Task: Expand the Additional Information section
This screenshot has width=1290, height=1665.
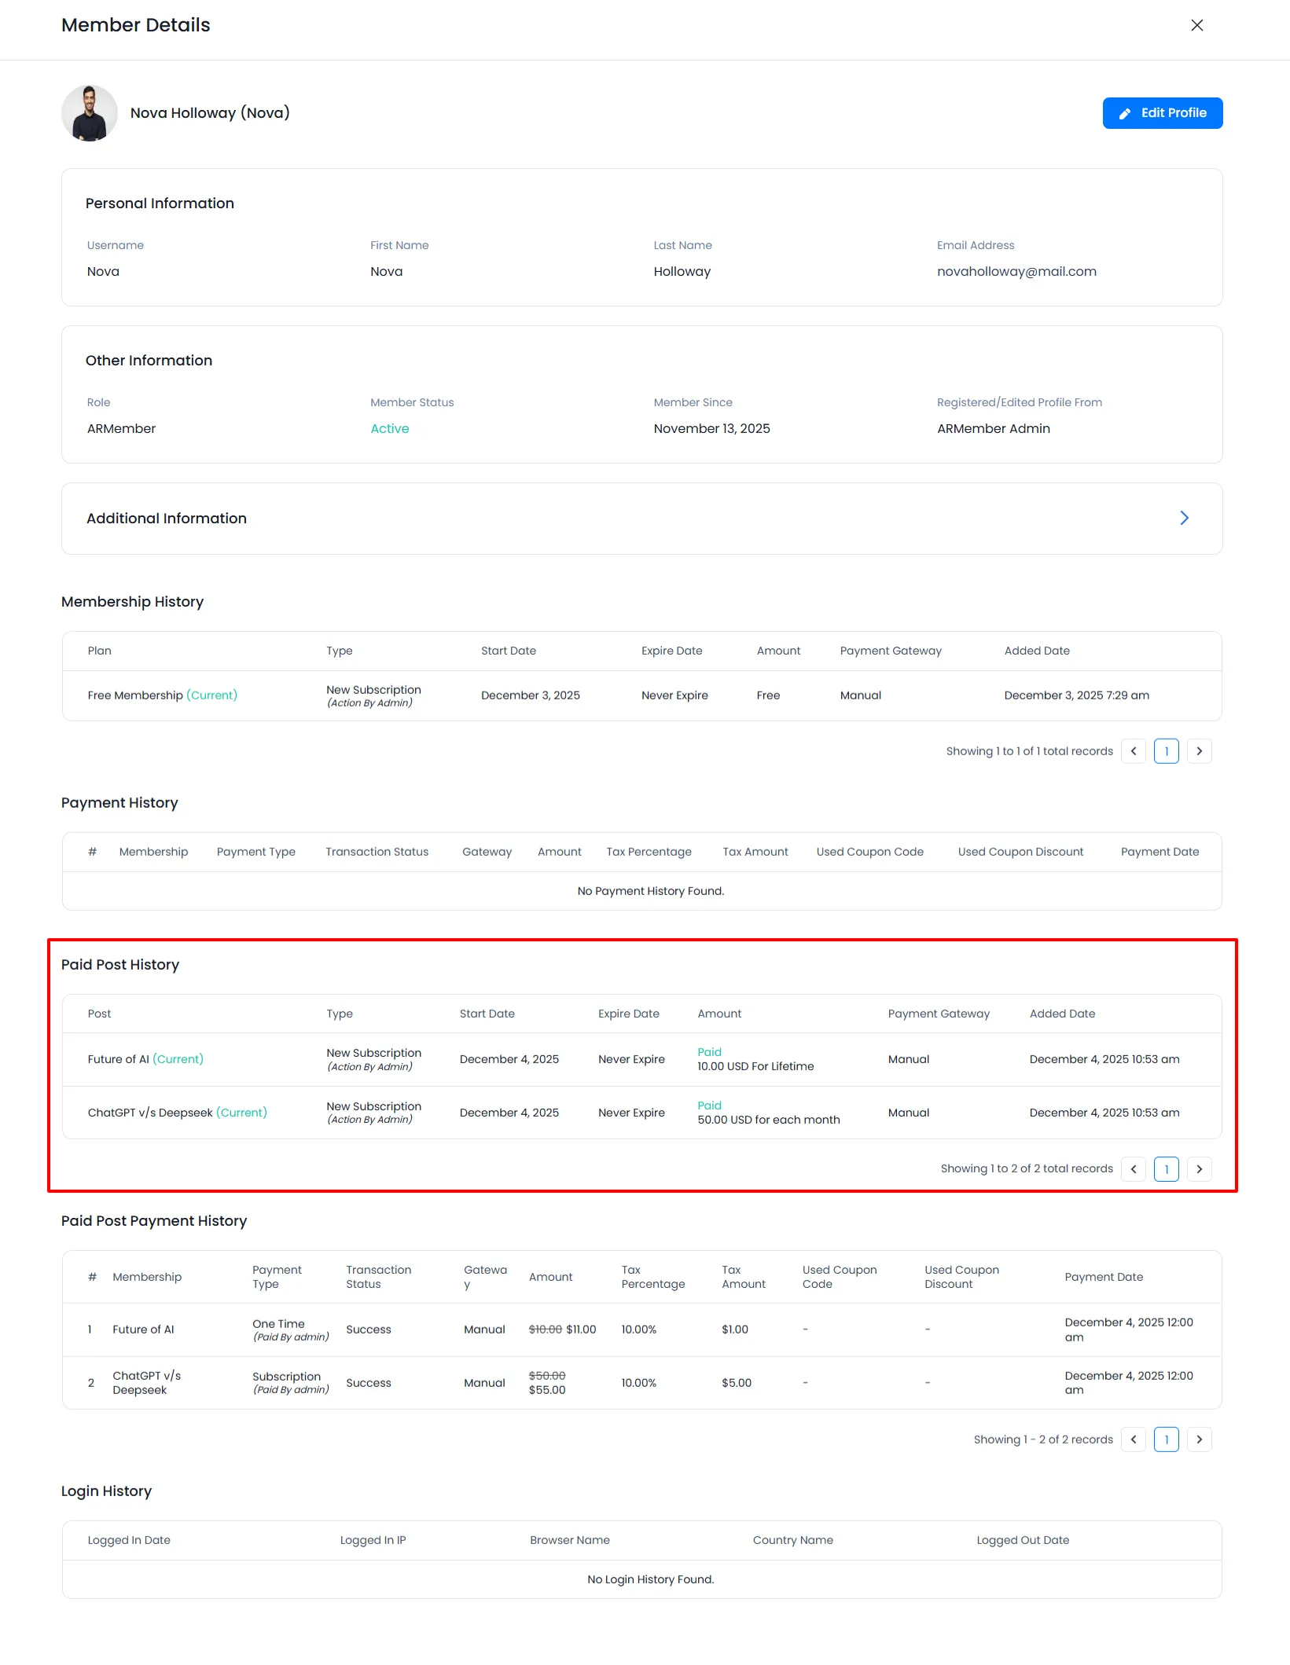Action: point(1185,518)
